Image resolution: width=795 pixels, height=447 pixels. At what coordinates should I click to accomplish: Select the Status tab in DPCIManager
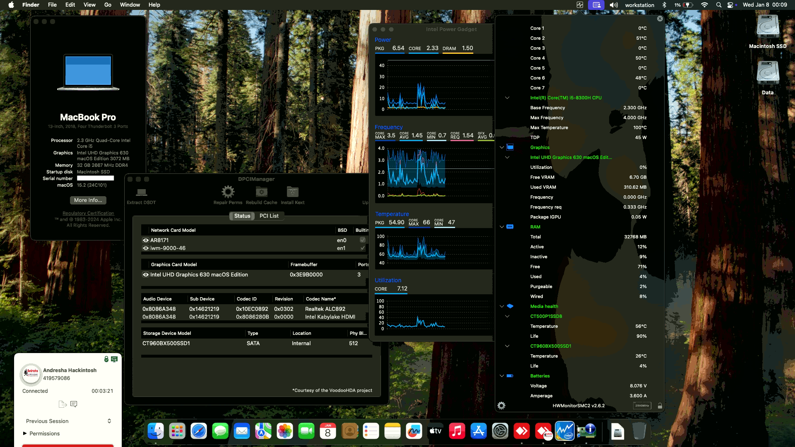tap(242, 216)
